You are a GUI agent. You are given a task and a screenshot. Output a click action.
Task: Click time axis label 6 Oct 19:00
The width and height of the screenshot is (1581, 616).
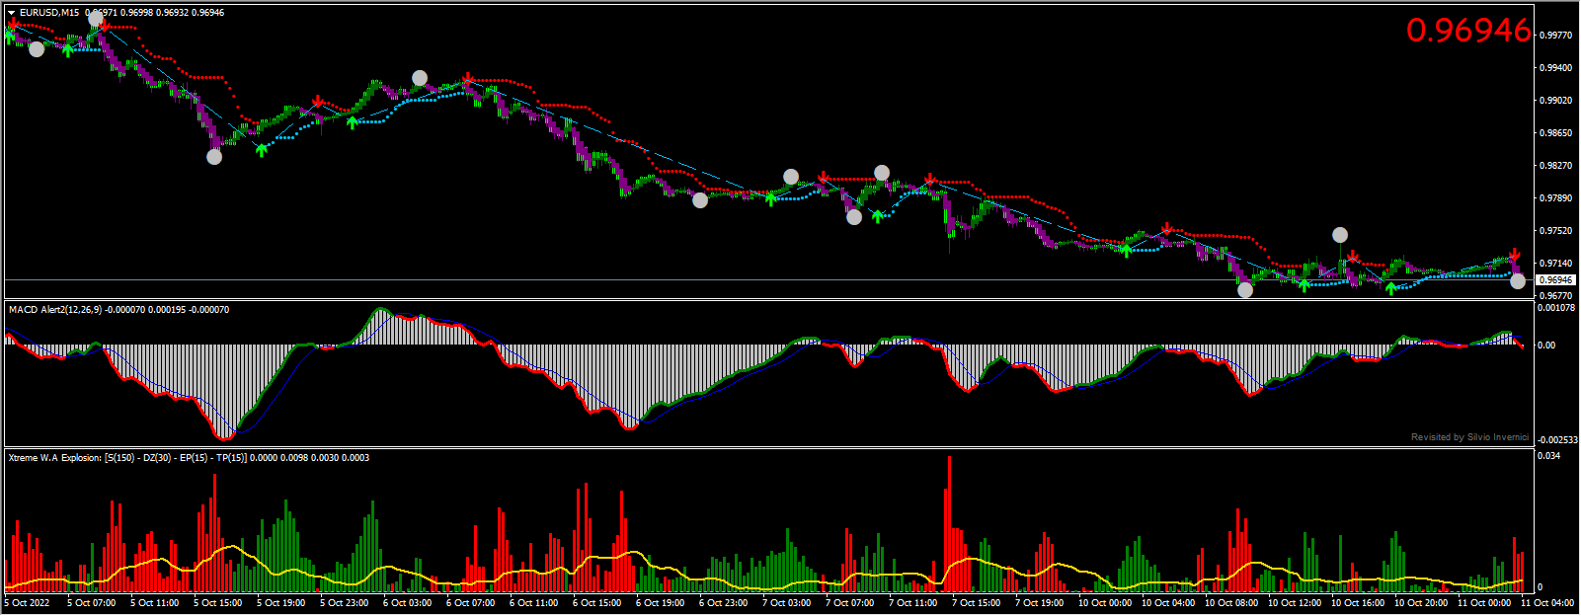coord(660,602)
